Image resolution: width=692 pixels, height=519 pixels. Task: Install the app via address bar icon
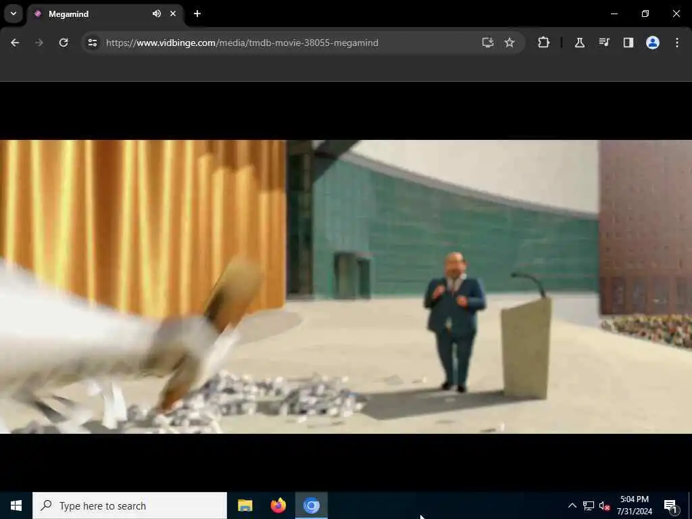pyautogui.click(x=488, y=43)
